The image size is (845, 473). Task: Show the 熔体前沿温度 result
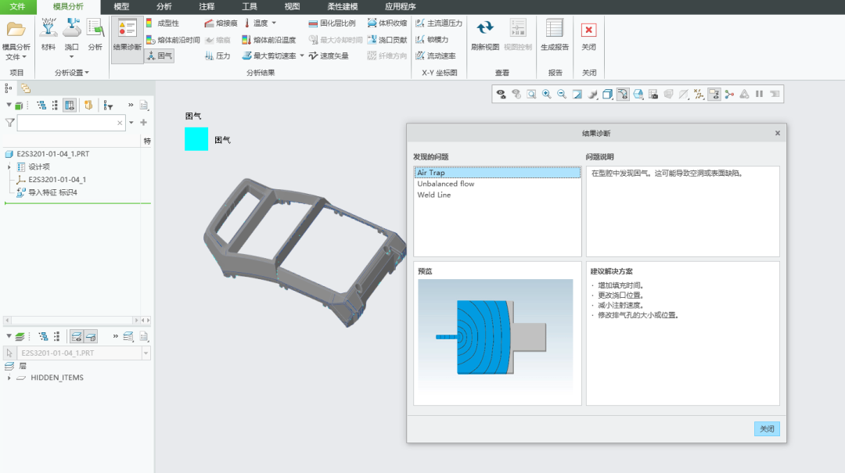[x=269, y=40]
